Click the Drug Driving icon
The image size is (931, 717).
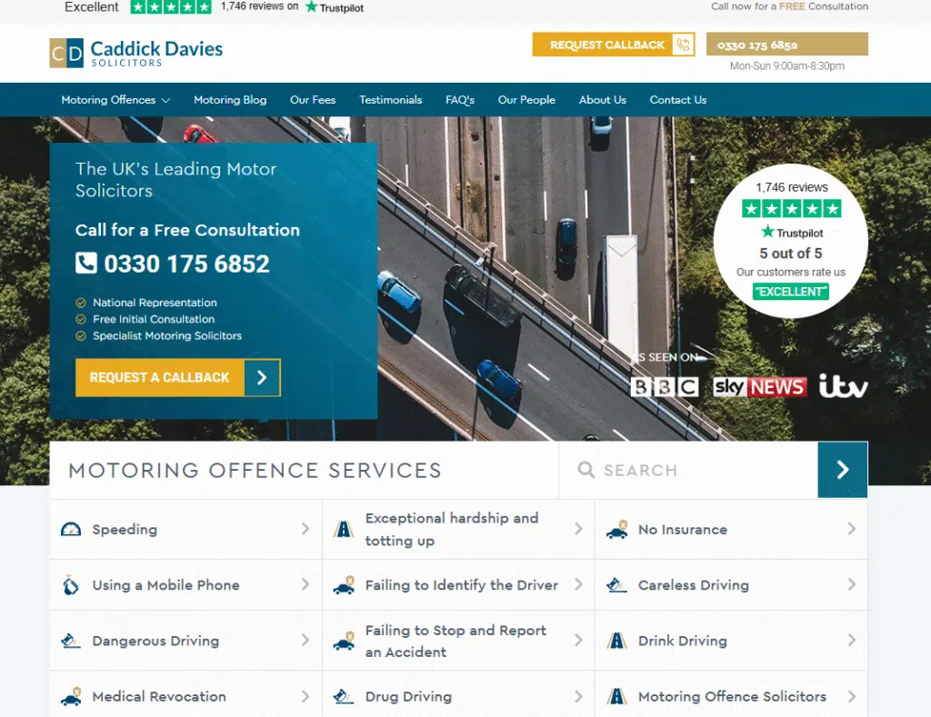point(343,696)
